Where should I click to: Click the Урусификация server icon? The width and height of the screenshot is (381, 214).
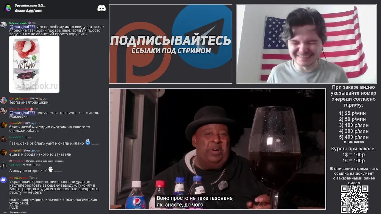[8, 8]
